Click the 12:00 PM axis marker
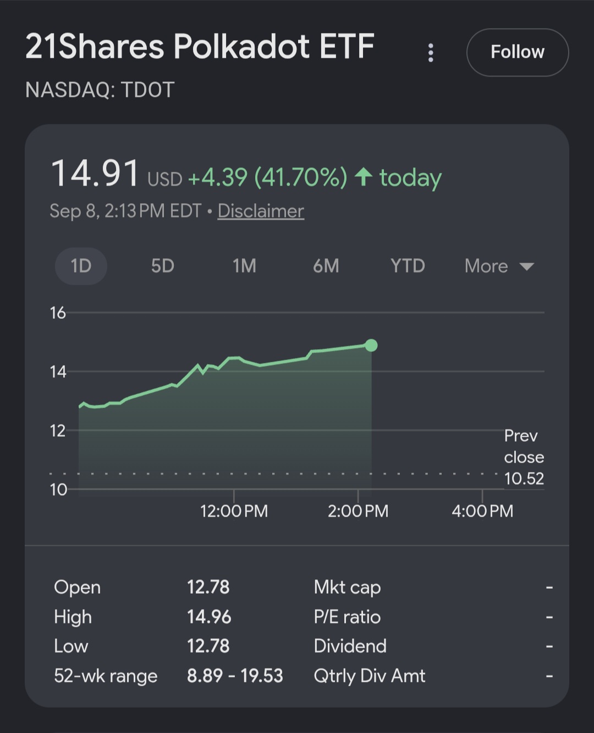The height and width of the screenshot is (733, 594). 234,511
